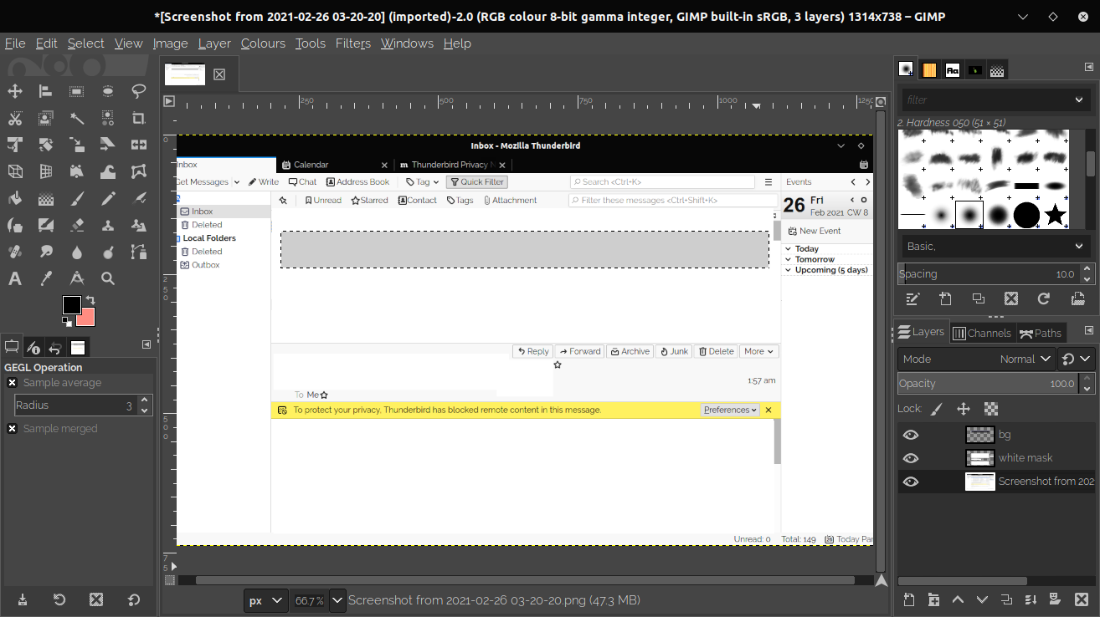This screenshot has width=1100, height=617.
Task: Select the Free Select lasso tool
Action: [139, 91]
